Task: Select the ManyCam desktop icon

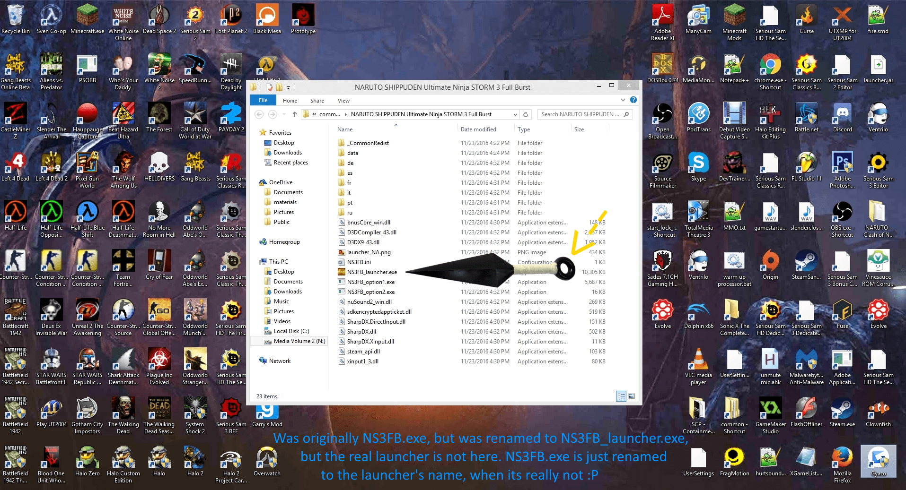Action: point(698,19)
